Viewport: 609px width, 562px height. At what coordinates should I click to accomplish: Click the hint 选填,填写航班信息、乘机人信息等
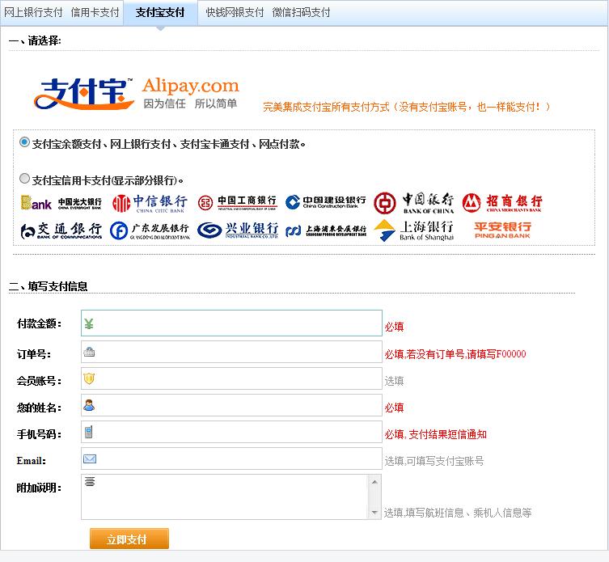click(458, 513)
